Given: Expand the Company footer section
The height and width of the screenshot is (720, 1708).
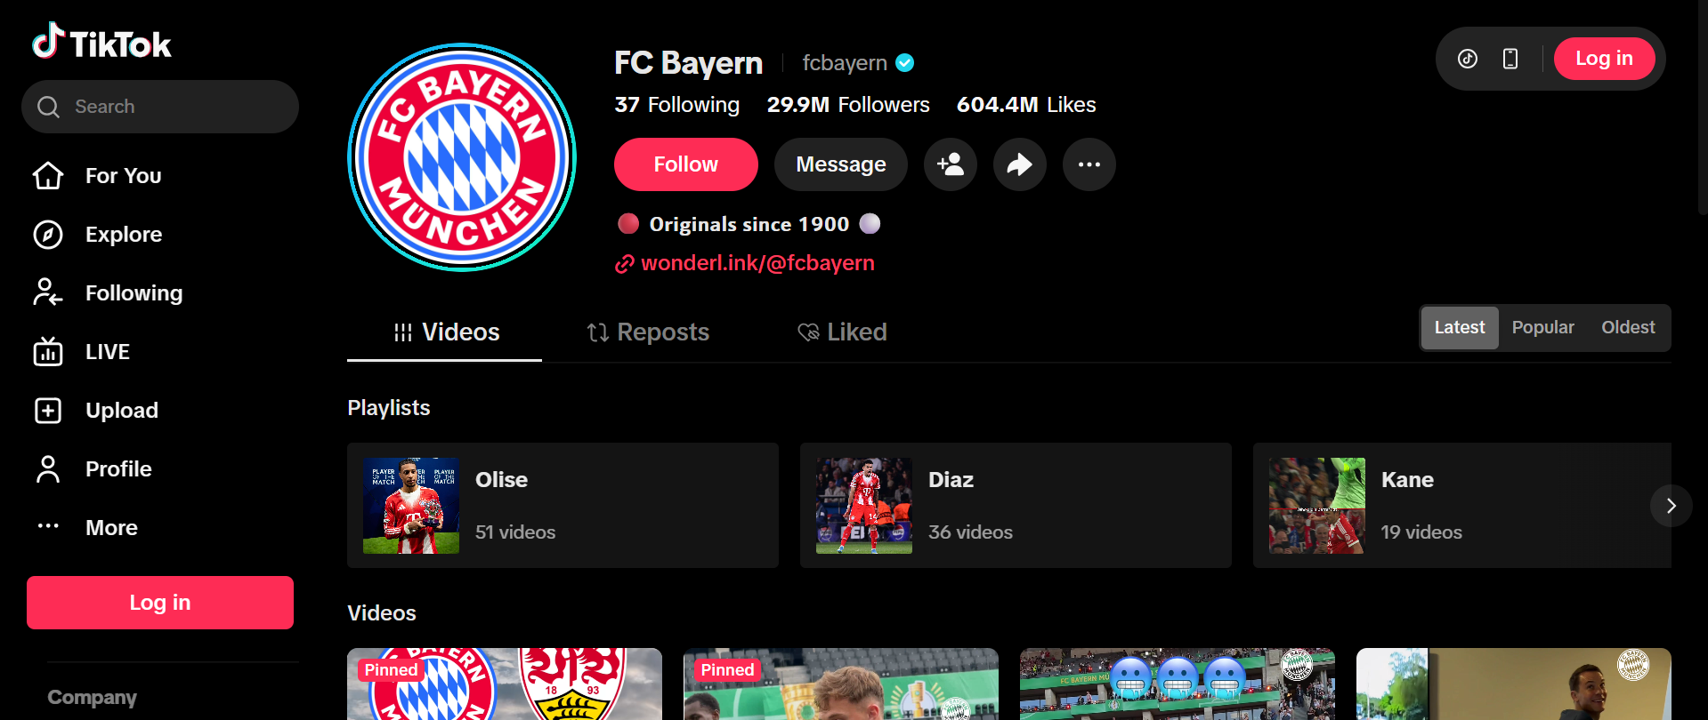Looking at the screenshot, I should 93,698.
